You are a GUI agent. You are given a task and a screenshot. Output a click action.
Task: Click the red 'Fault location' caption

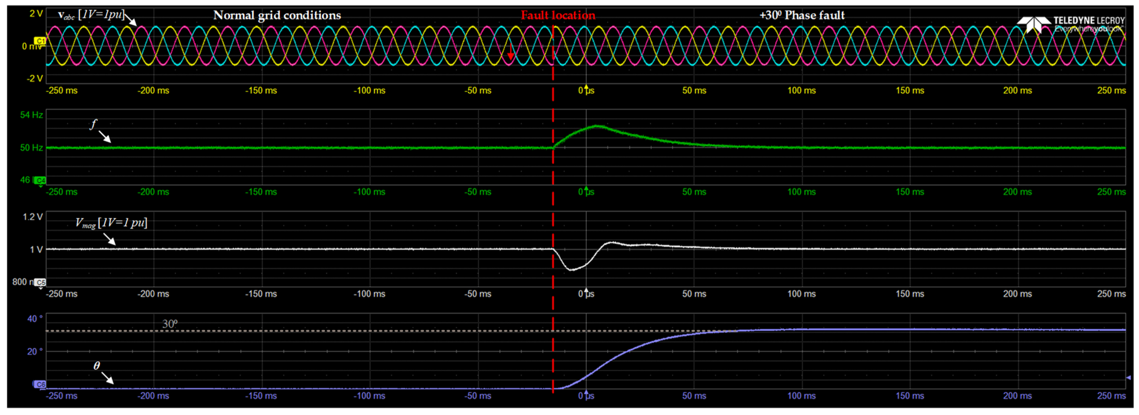[x=558, y=15]
